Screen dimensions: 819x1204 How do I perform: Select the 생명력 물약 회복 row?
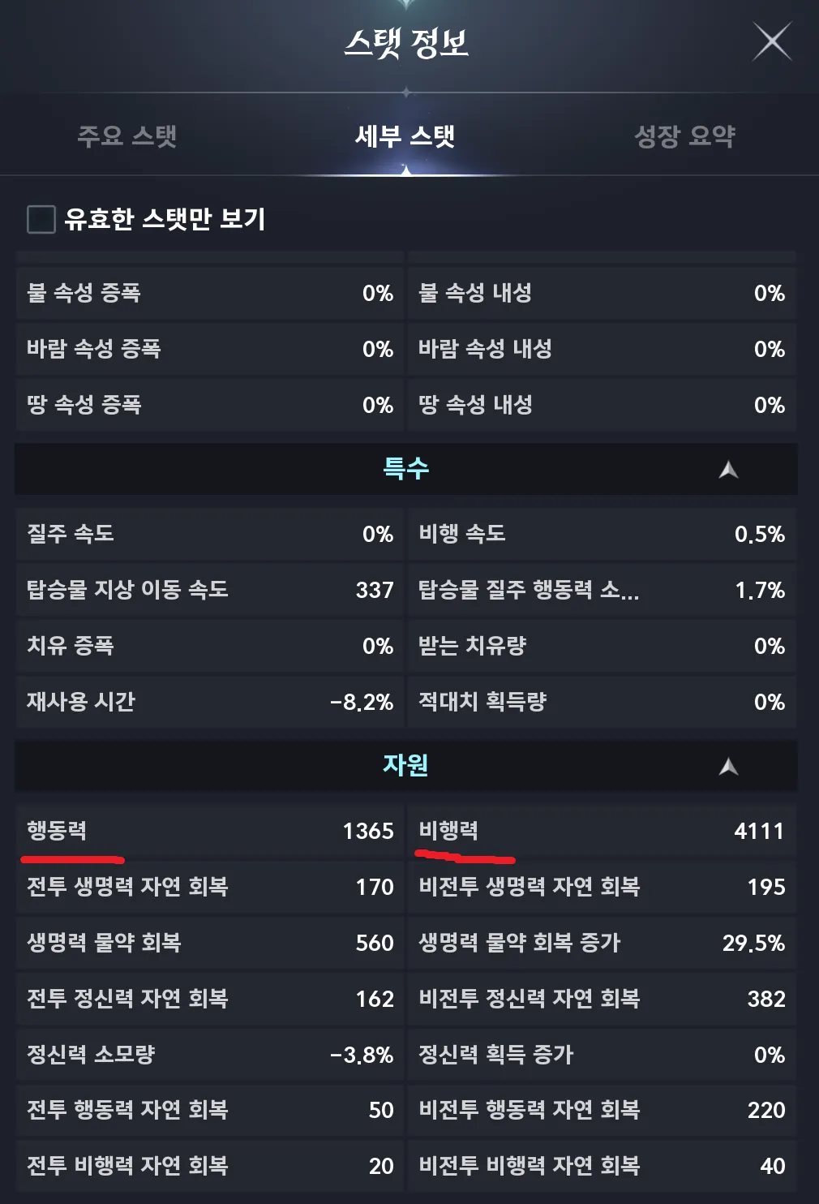(x=209, y=942)
